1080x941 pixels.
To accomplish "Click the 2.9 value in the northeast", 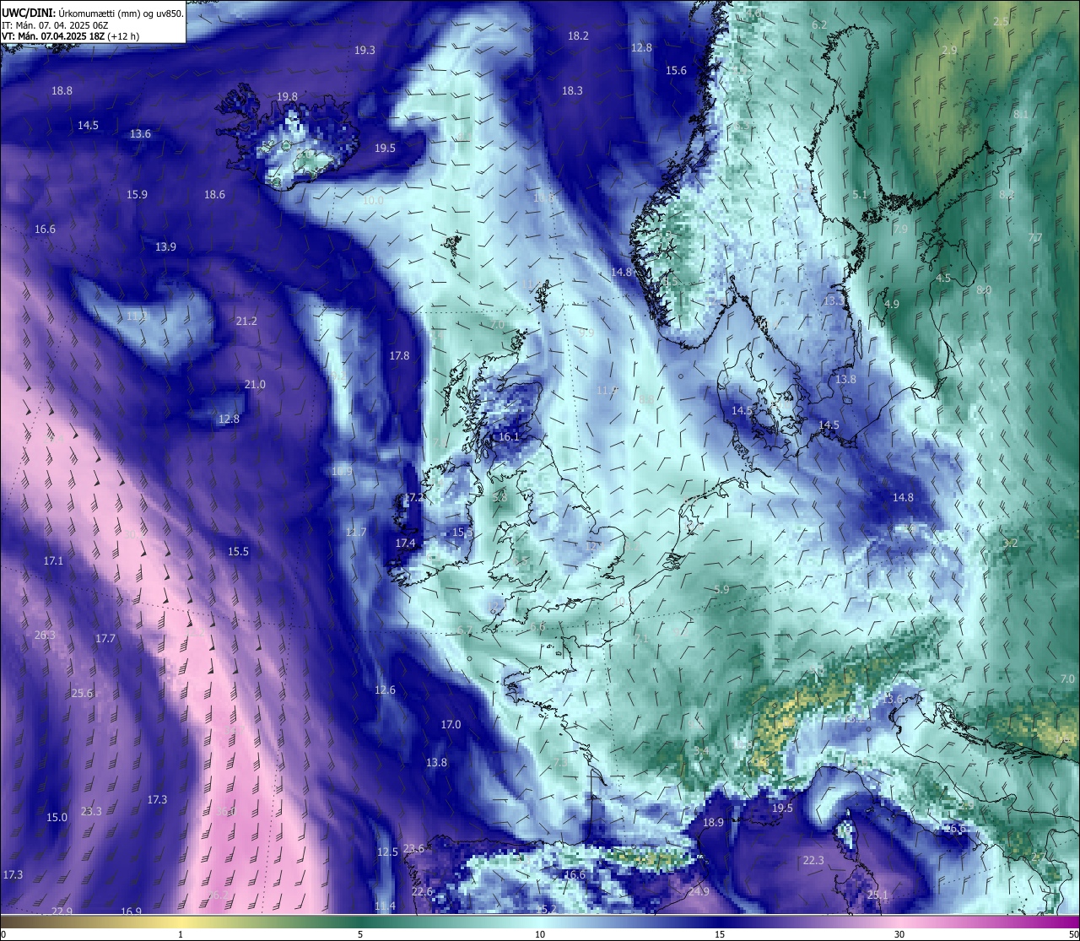I will (x=949, y=51).
